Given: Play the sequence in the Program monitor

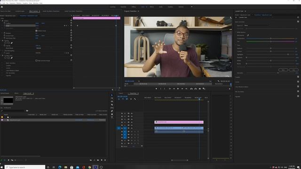Looking at the screenshot, I should pyautogui.click(x=178, y=89).
